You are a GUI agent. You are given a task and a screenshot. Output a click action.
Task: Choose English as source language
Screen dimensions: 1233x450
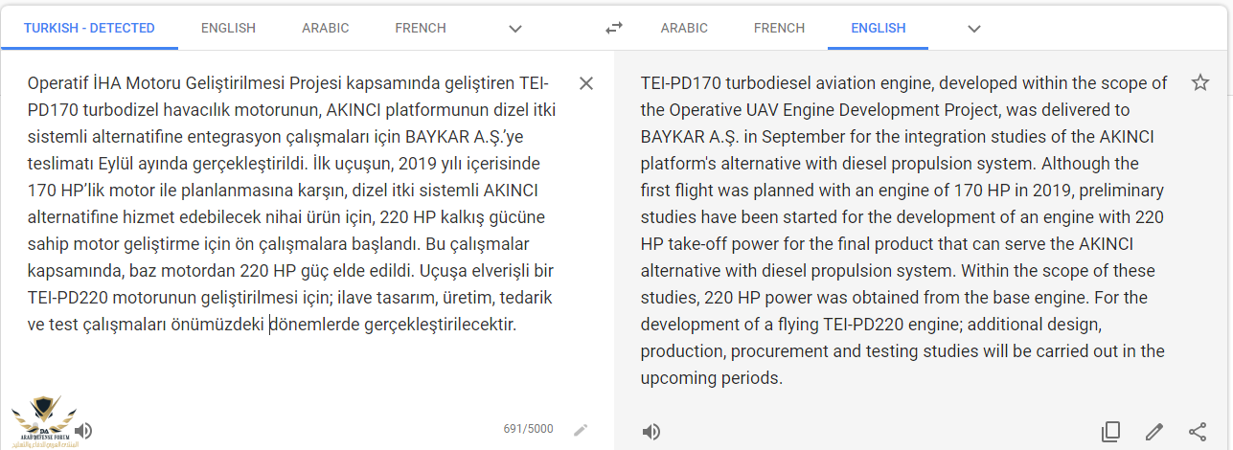pyautogui.click(x=228, y=28)
